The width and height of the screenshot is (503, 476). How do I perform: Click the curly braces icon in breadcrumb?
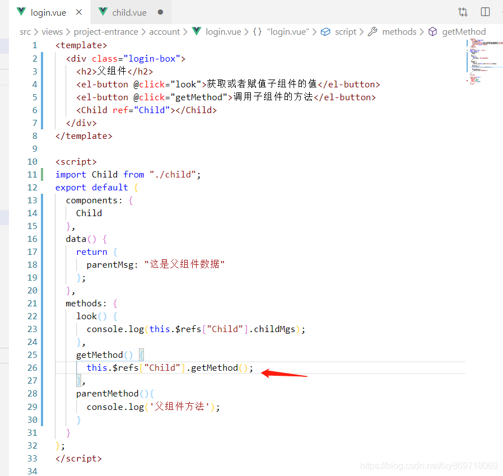tap(257, 32)
